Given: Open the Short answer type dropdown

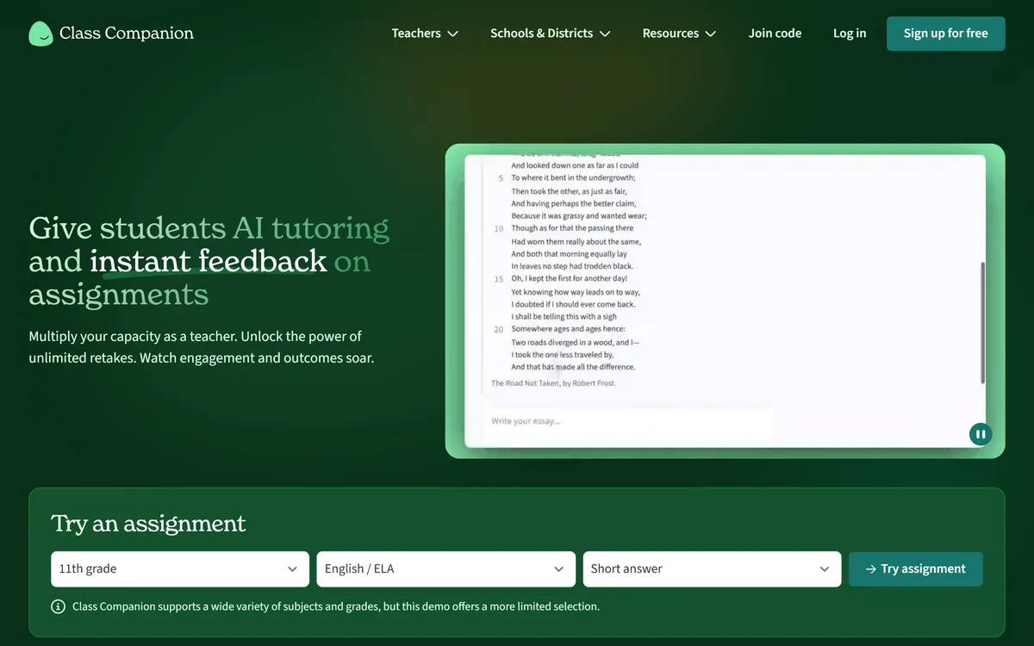Looking at the screenshot, I should [713, 569].
